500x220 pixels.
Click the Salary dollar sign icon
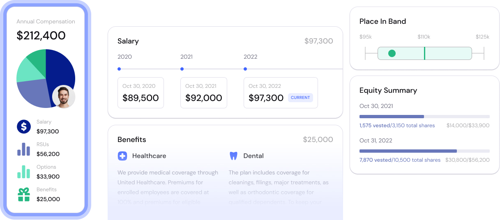tap(24, 126)
